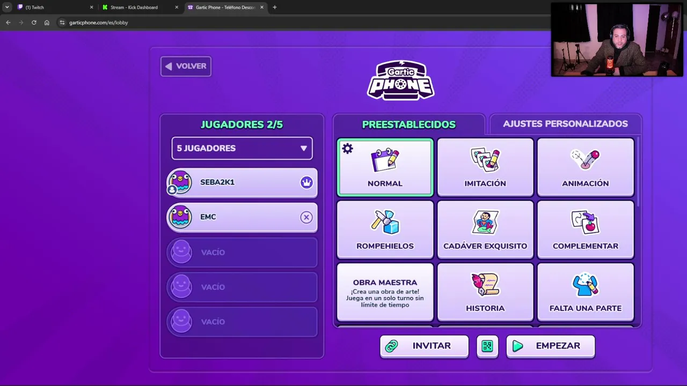Open the AJUSTES PERSONALIZADOS tab

(565, 124)
